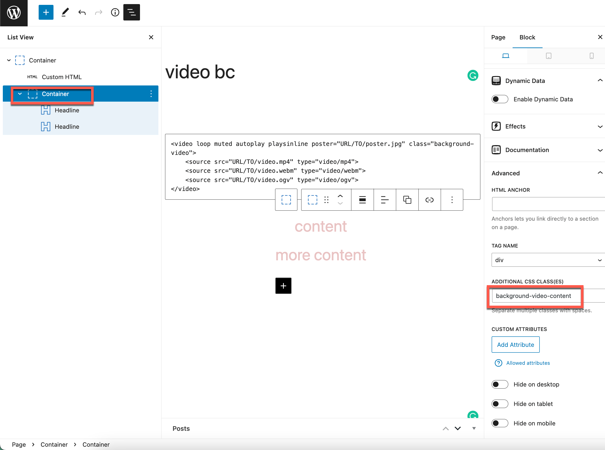605x450 pixels.
Task: Click the 'content' headline in the canvas
Action: [x=321, y=226]
